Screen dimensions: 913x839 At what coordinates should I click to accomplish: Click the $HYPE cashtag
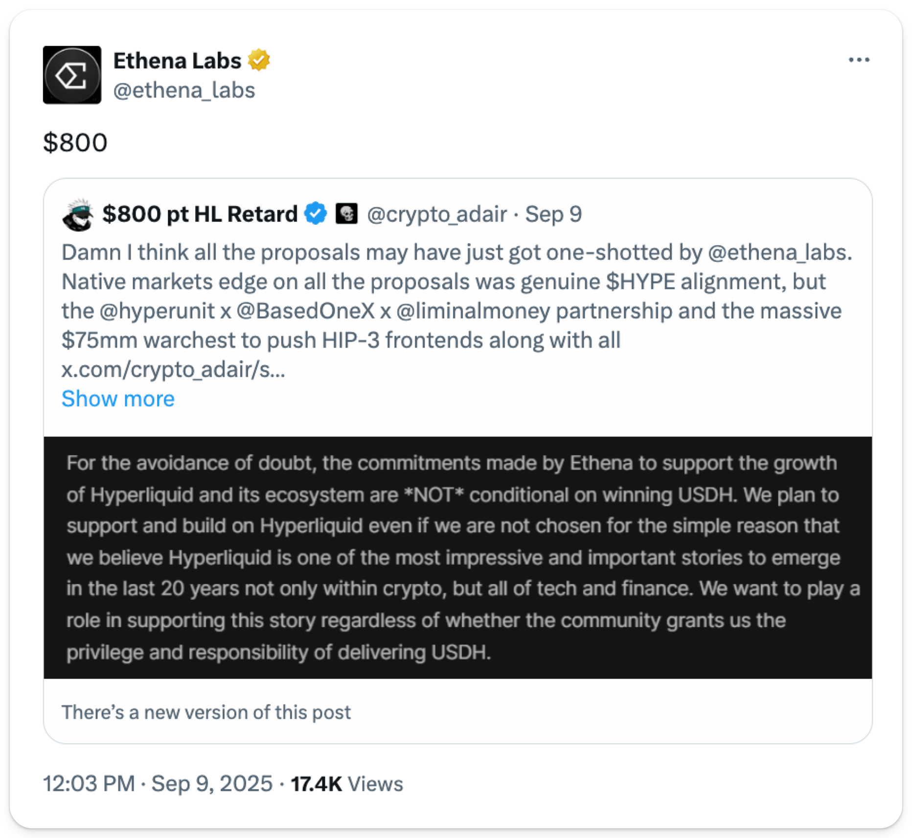pyautogui.click(x=640, y=282)
